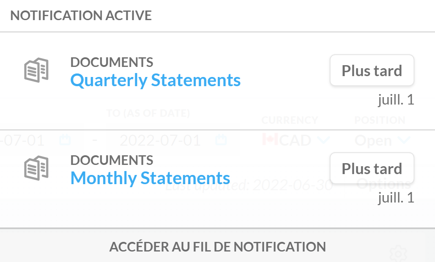435x262 pixels.
Task: Click the faded gear settings icon
Action: click(398, 253)
